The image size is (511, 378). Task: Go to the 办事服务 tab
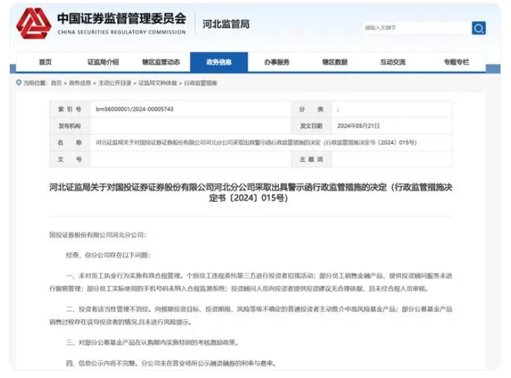277,62
